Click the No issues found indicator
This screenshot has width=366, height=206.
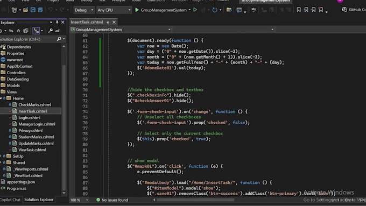pos(112,200)
